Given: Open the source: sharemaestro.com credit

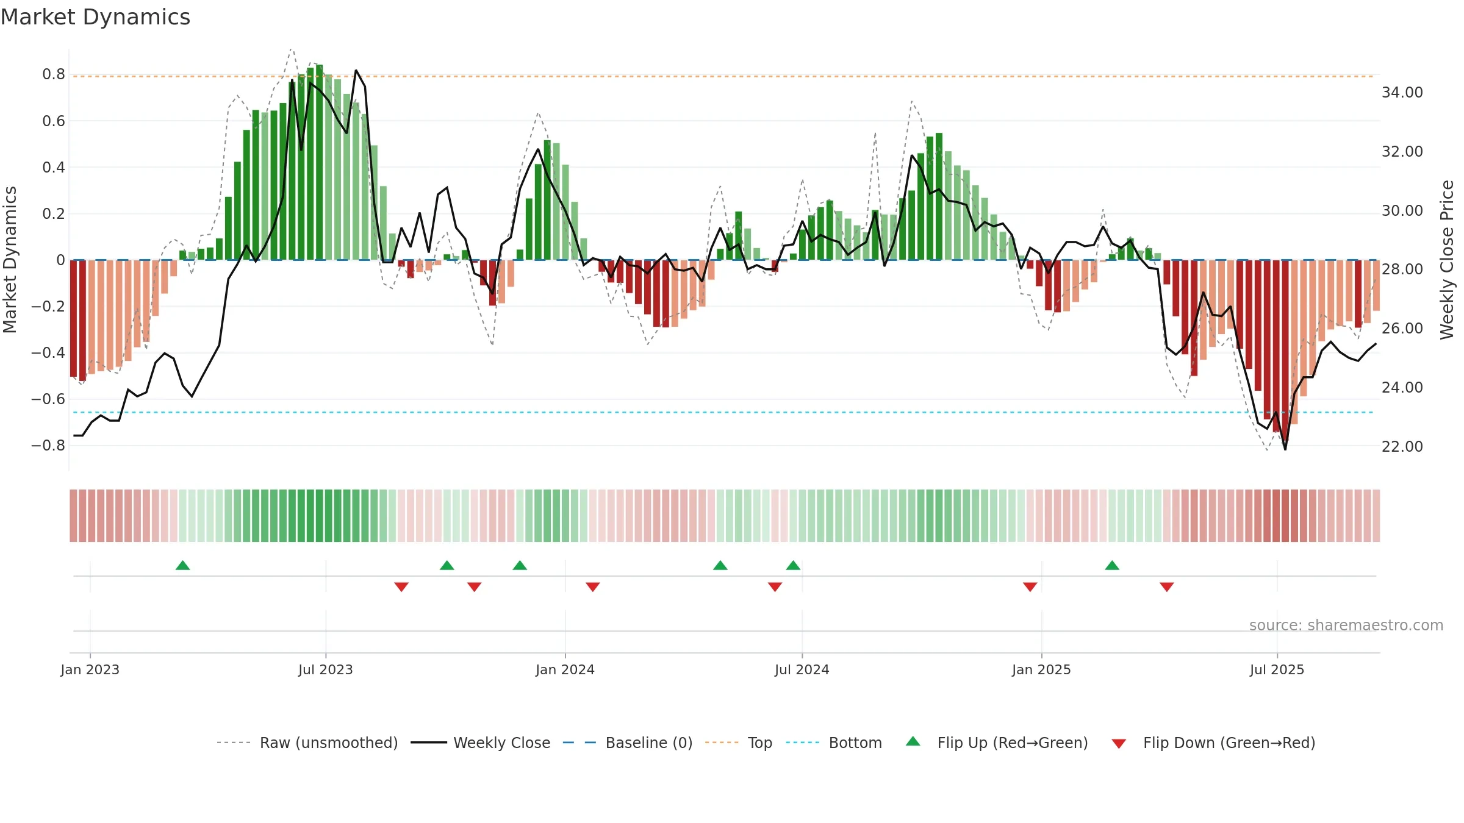Looking at the screenshot, I should [1346, 625].
